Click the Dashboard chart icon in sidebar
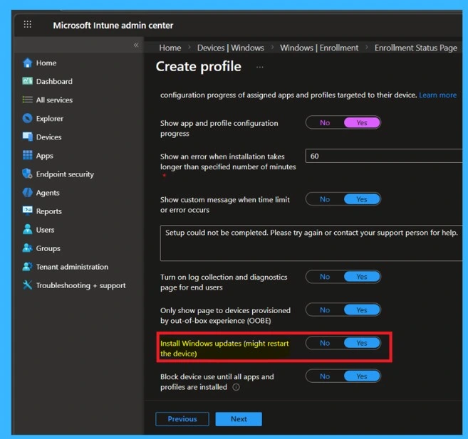Viewport: 468px width, 439px height. tap(28, 81)
